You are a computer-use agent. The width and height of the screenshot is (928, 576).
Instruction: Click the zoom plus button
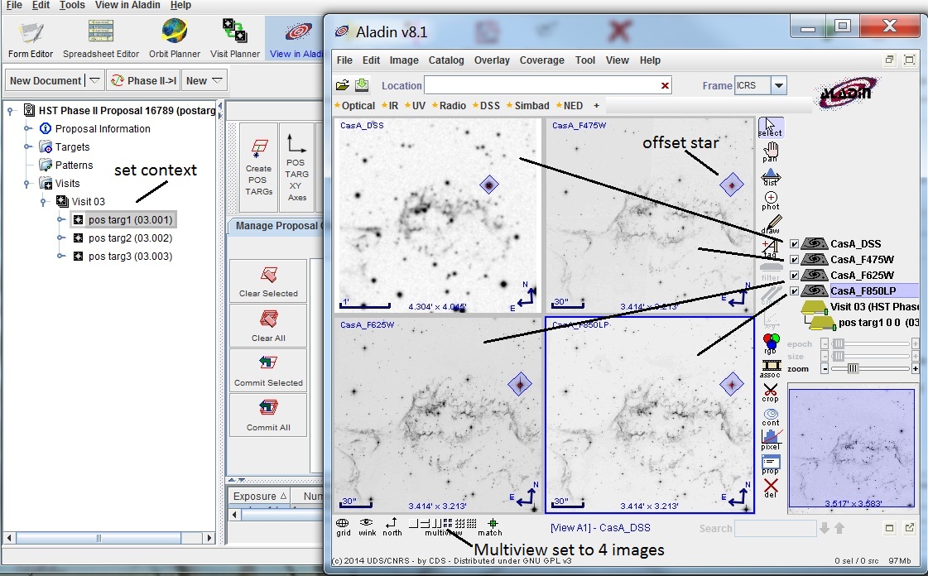click(x=916, y=368)
